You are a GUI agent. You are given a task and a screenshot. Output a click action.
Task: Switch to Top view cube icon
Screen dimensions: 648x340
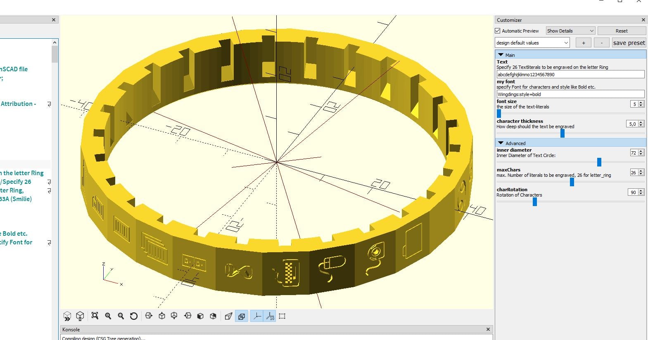click(x=162, y=316)
